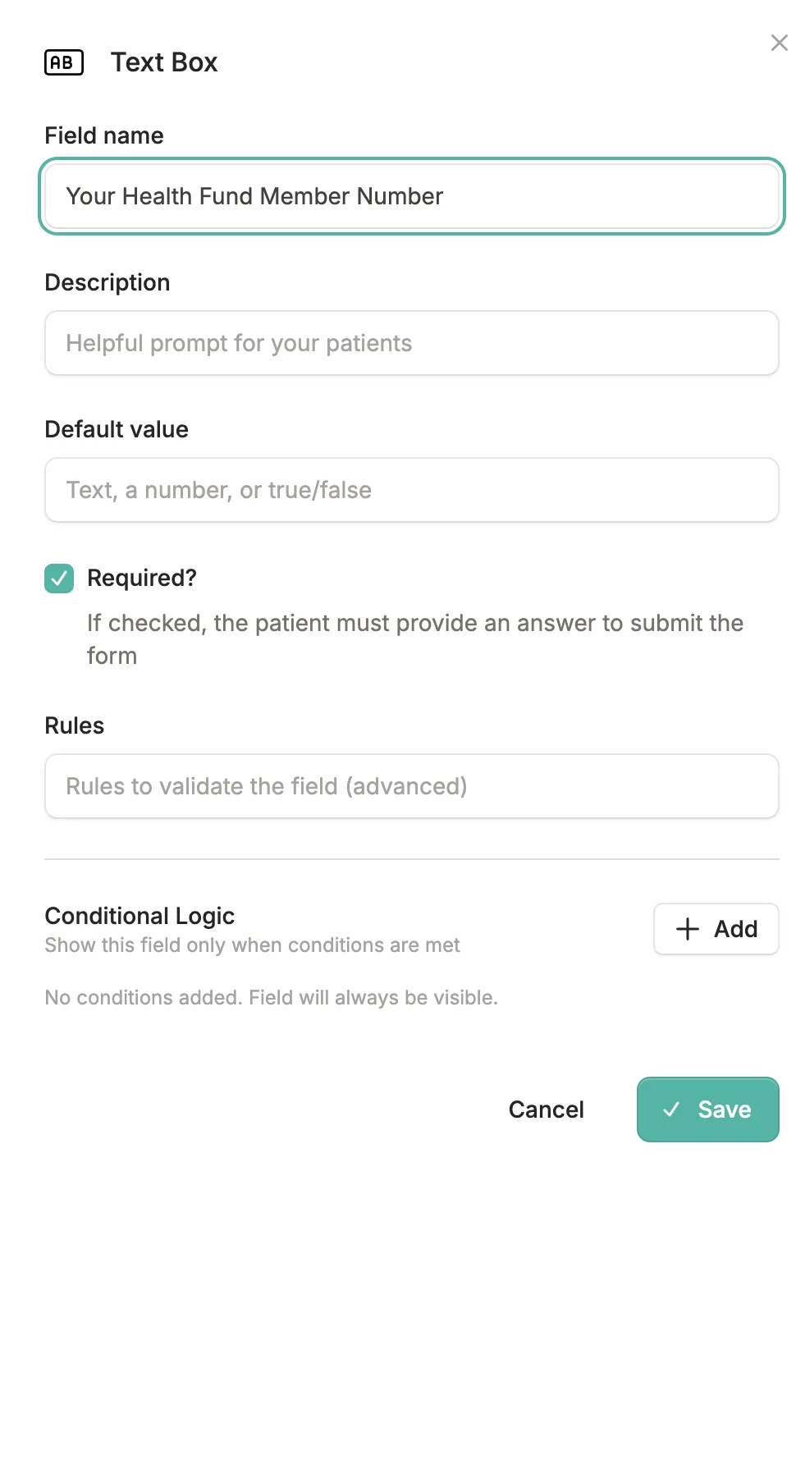
Task: Click the no conditions added message
Action: click(271, 997)
